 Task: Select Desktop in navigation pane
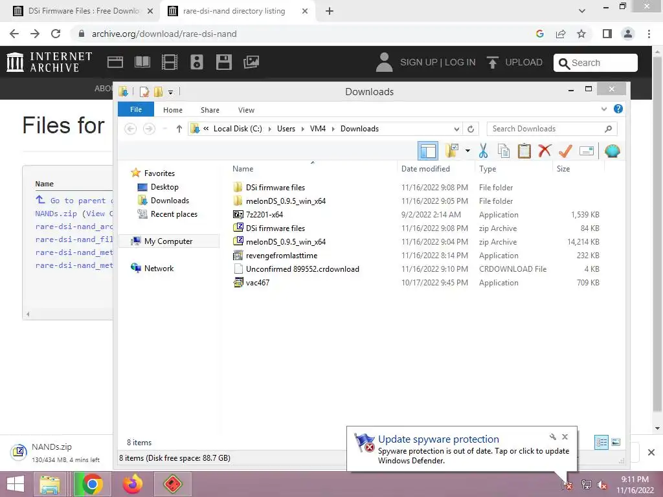pos(164,187)
